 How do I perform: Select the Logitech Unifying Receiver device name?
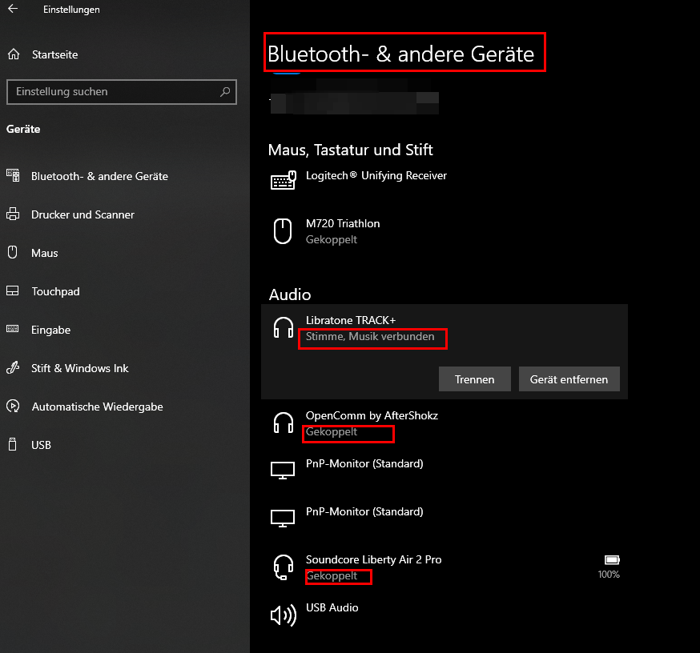click(376, 176)
